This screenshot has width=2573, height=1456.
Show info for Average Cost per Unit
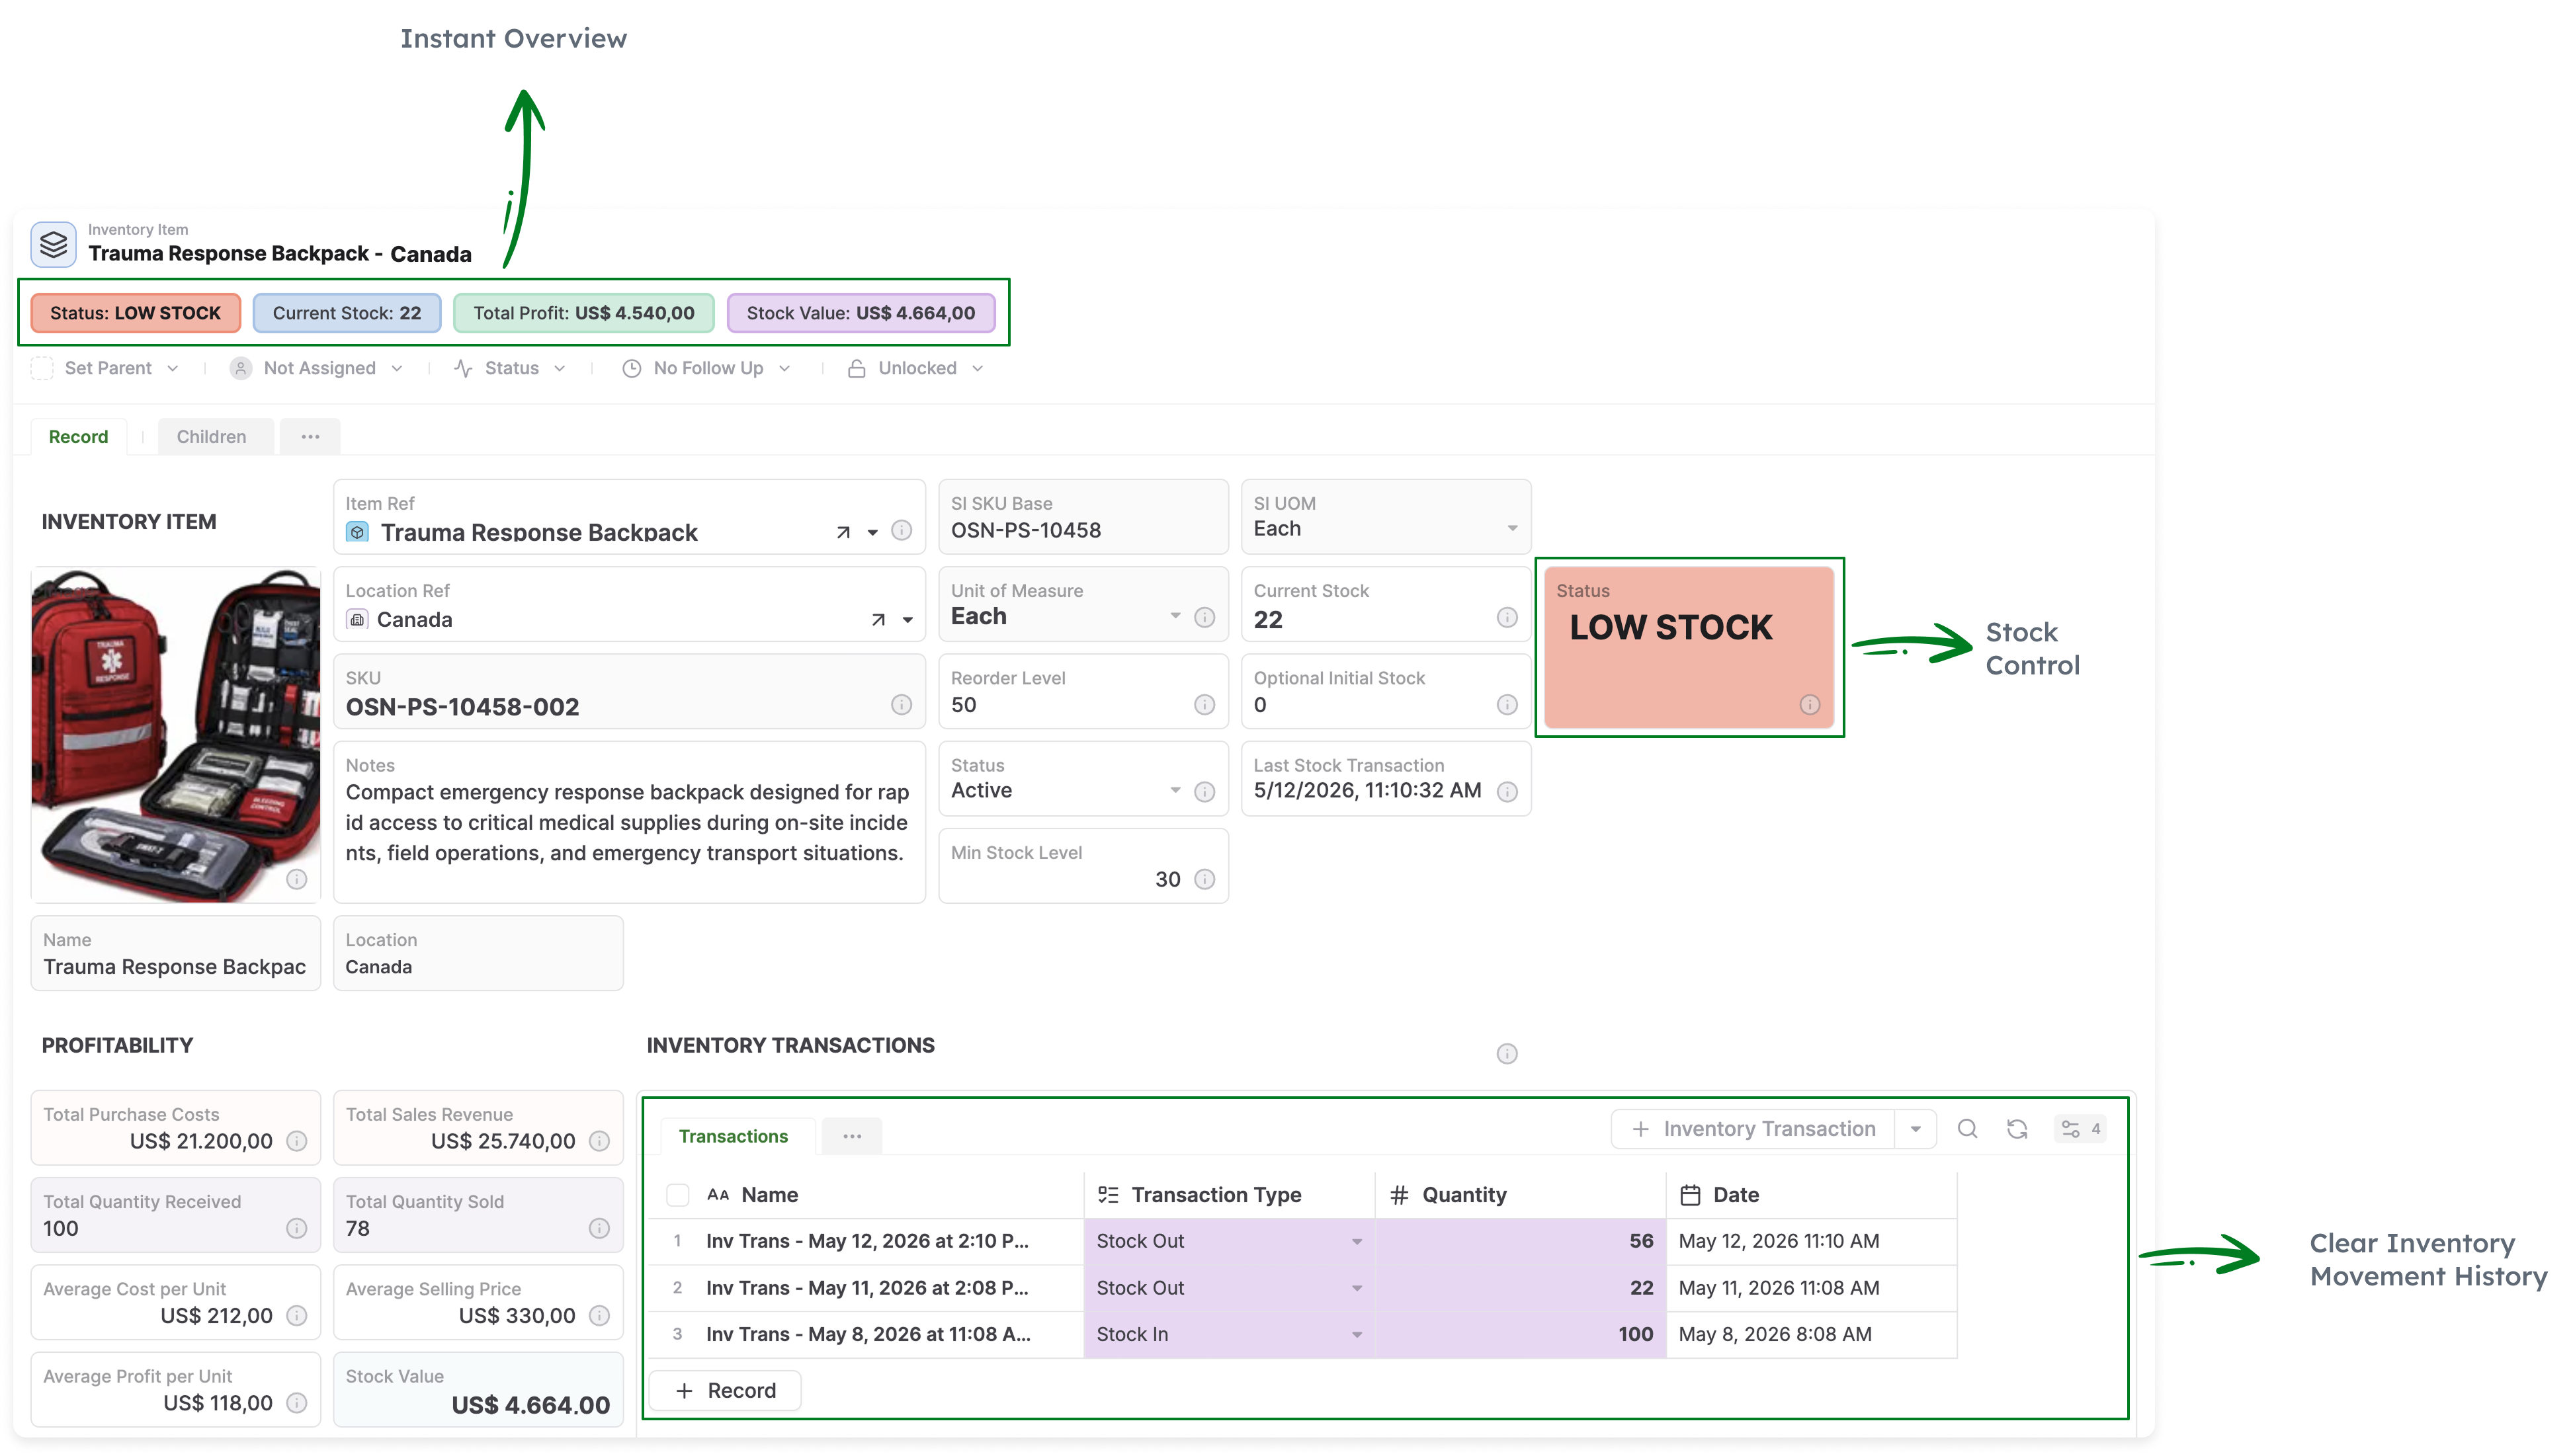click(x=296, y=1316)
